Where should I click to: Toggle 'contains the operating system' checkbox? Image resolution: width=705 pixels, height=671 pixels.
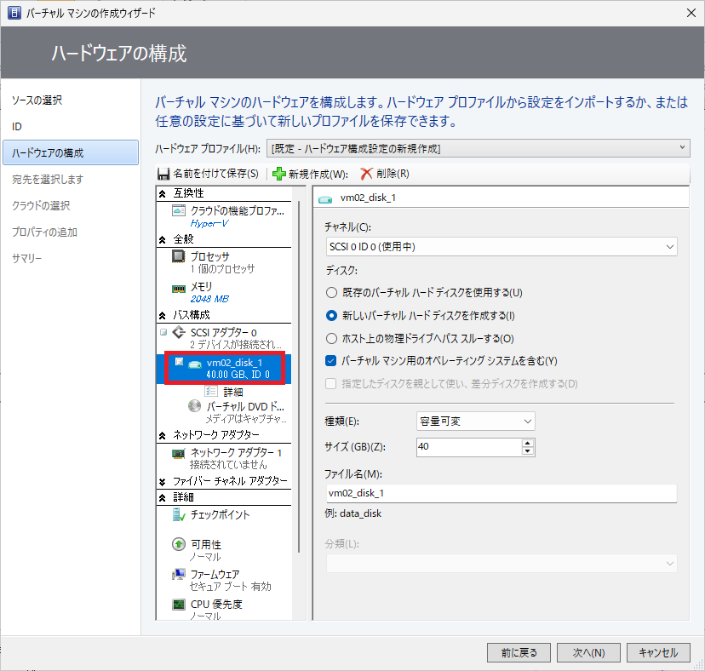[x=331, y=361]
